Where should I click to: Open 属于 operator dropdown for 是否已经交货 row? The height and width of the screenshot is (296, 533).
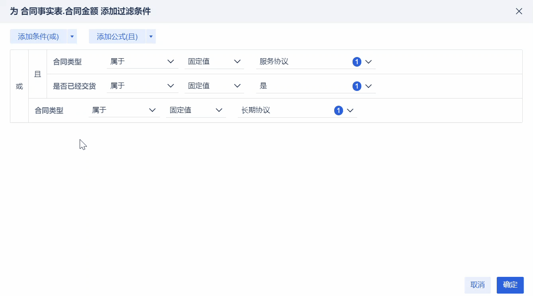142,86
